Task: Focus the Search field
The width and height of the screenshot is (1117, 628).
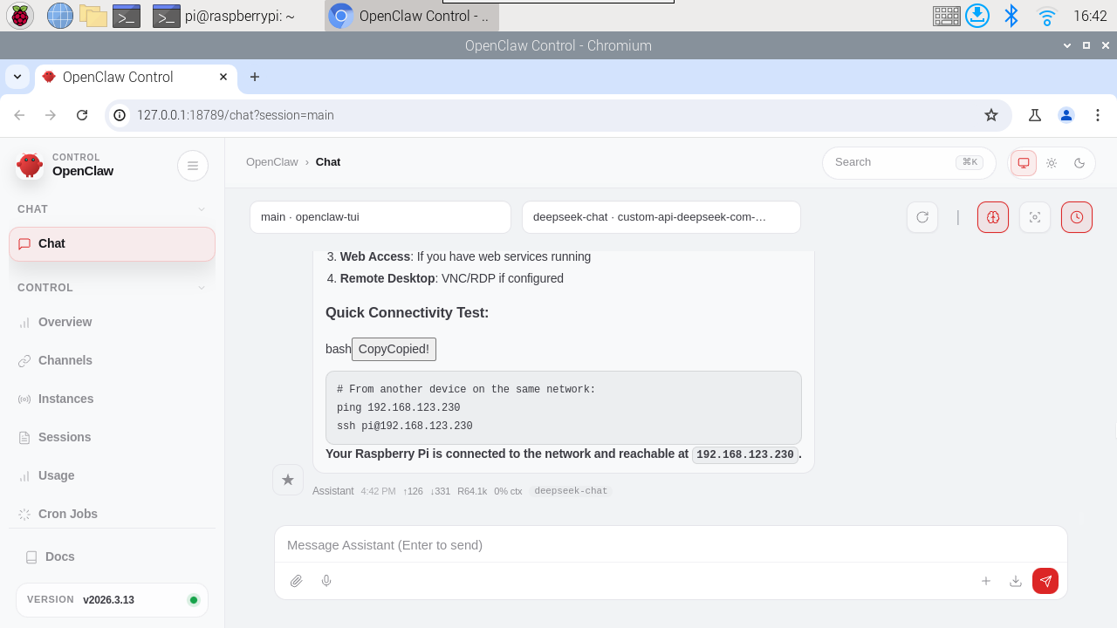Action: coord(908,162)
